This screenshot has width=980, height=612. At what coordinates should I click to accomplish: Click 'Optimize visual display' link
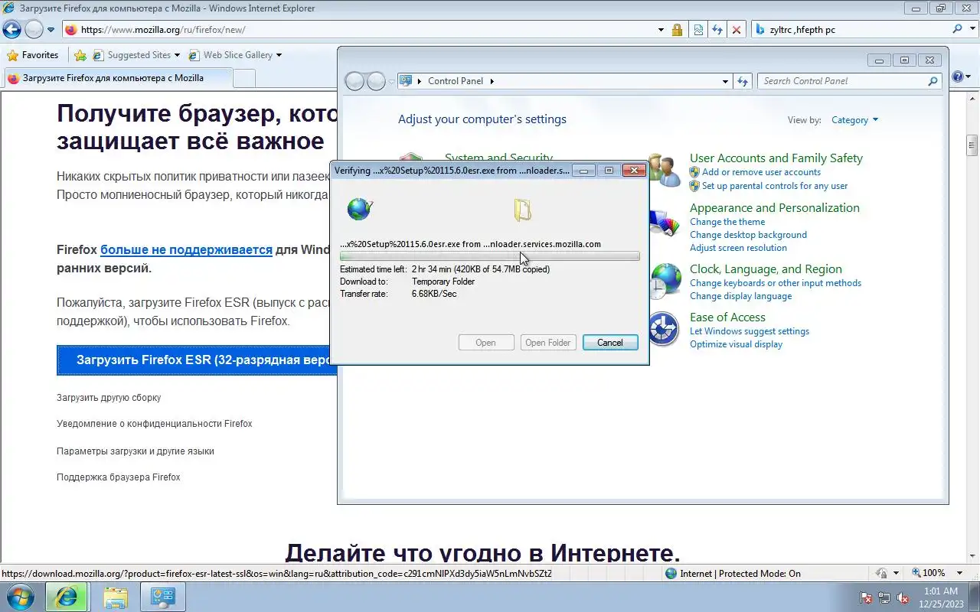pyautogui.click(x=736, y=344)
